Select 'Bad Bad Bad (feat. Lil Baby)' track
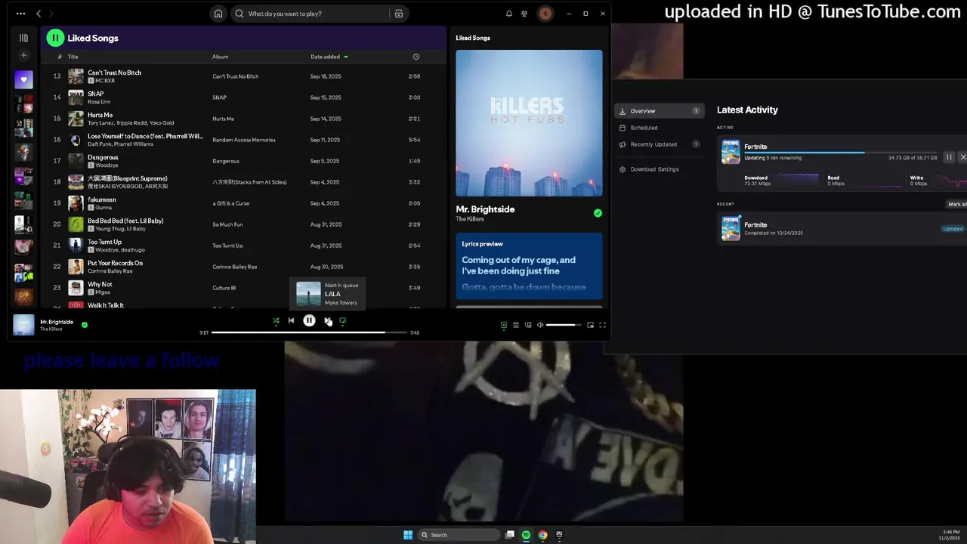 (x=242, y=224)
